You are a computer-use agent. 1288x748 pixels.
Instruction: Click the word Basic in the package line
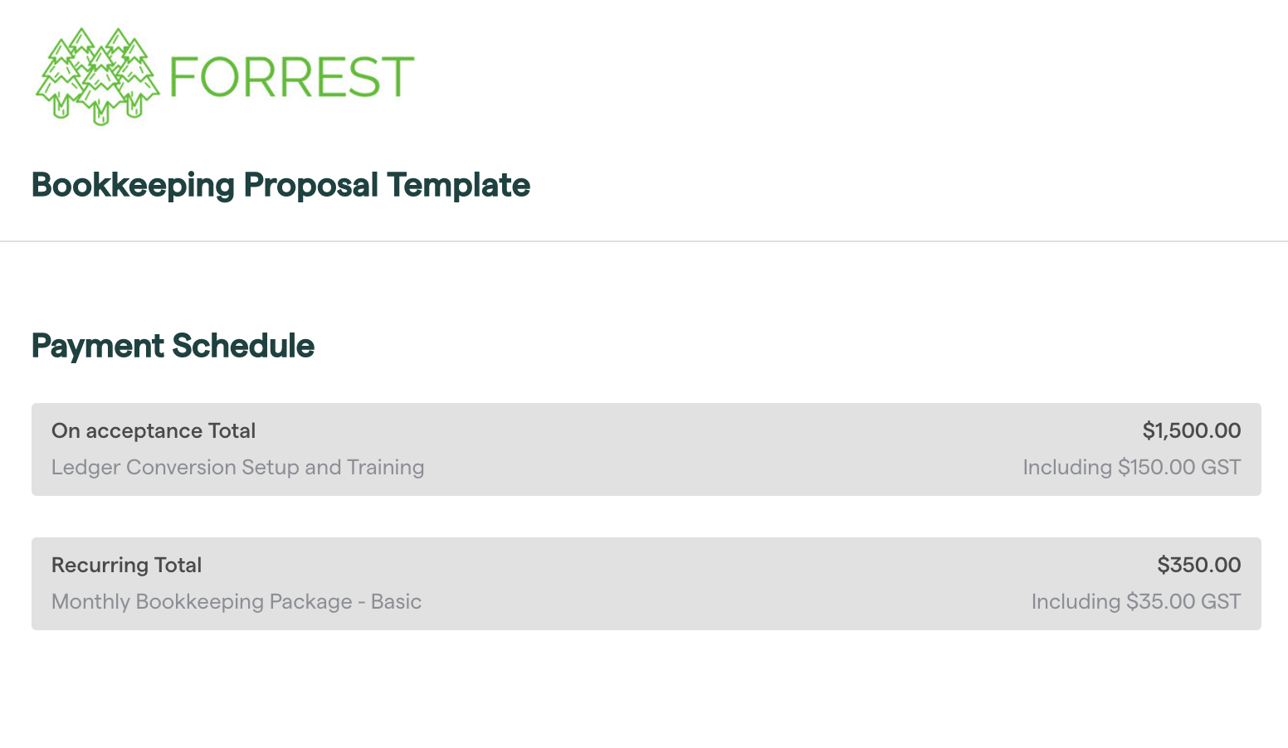[x=396, y=602]
